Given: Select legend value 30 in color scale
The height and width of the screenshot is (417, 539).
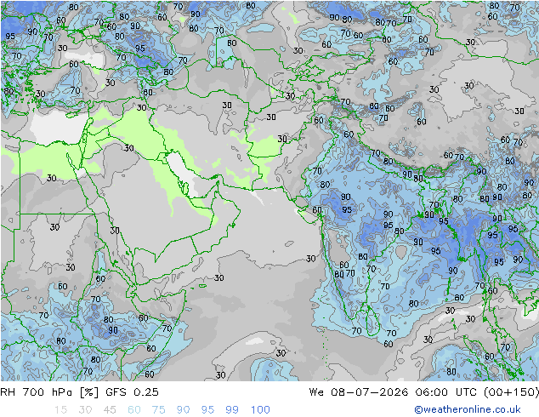Looking at the screenshot, I should 85,410.
